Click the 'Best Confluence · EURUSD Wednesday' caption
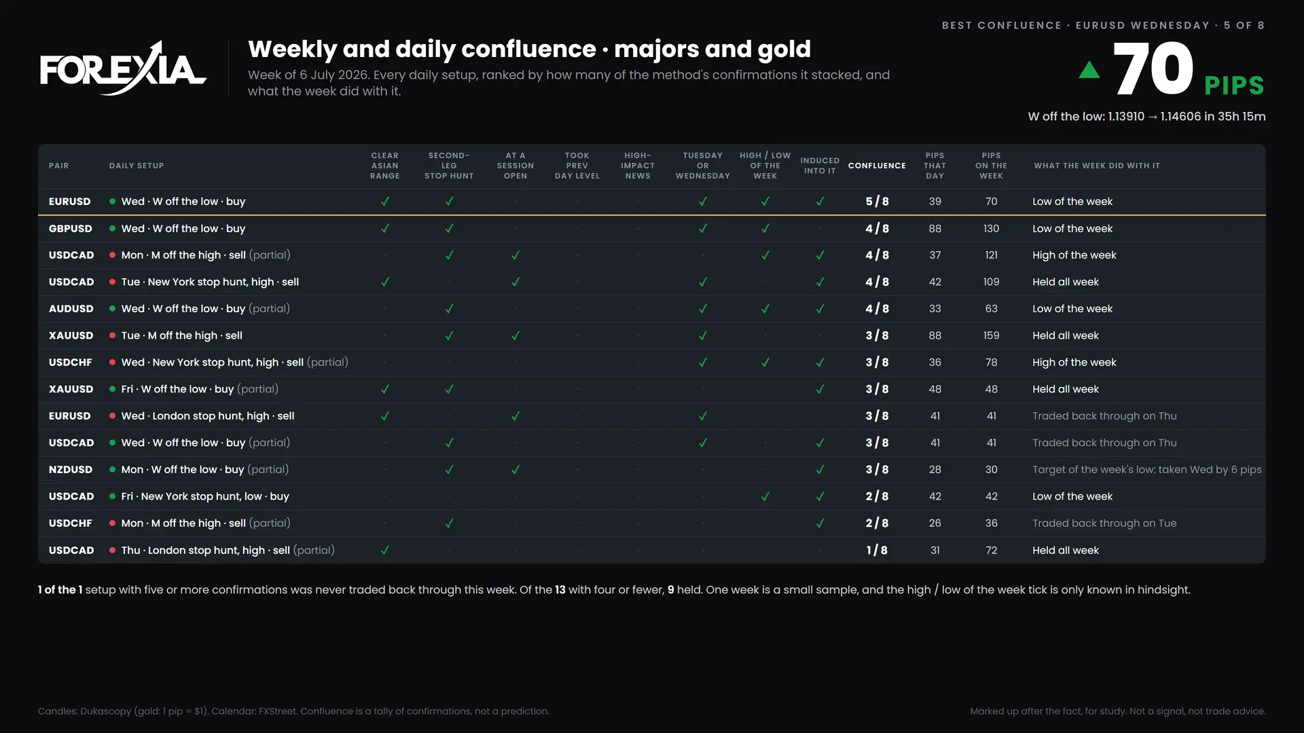Image resolution: width=1304 pixels, height=733 pixels. coord(1103,25)
